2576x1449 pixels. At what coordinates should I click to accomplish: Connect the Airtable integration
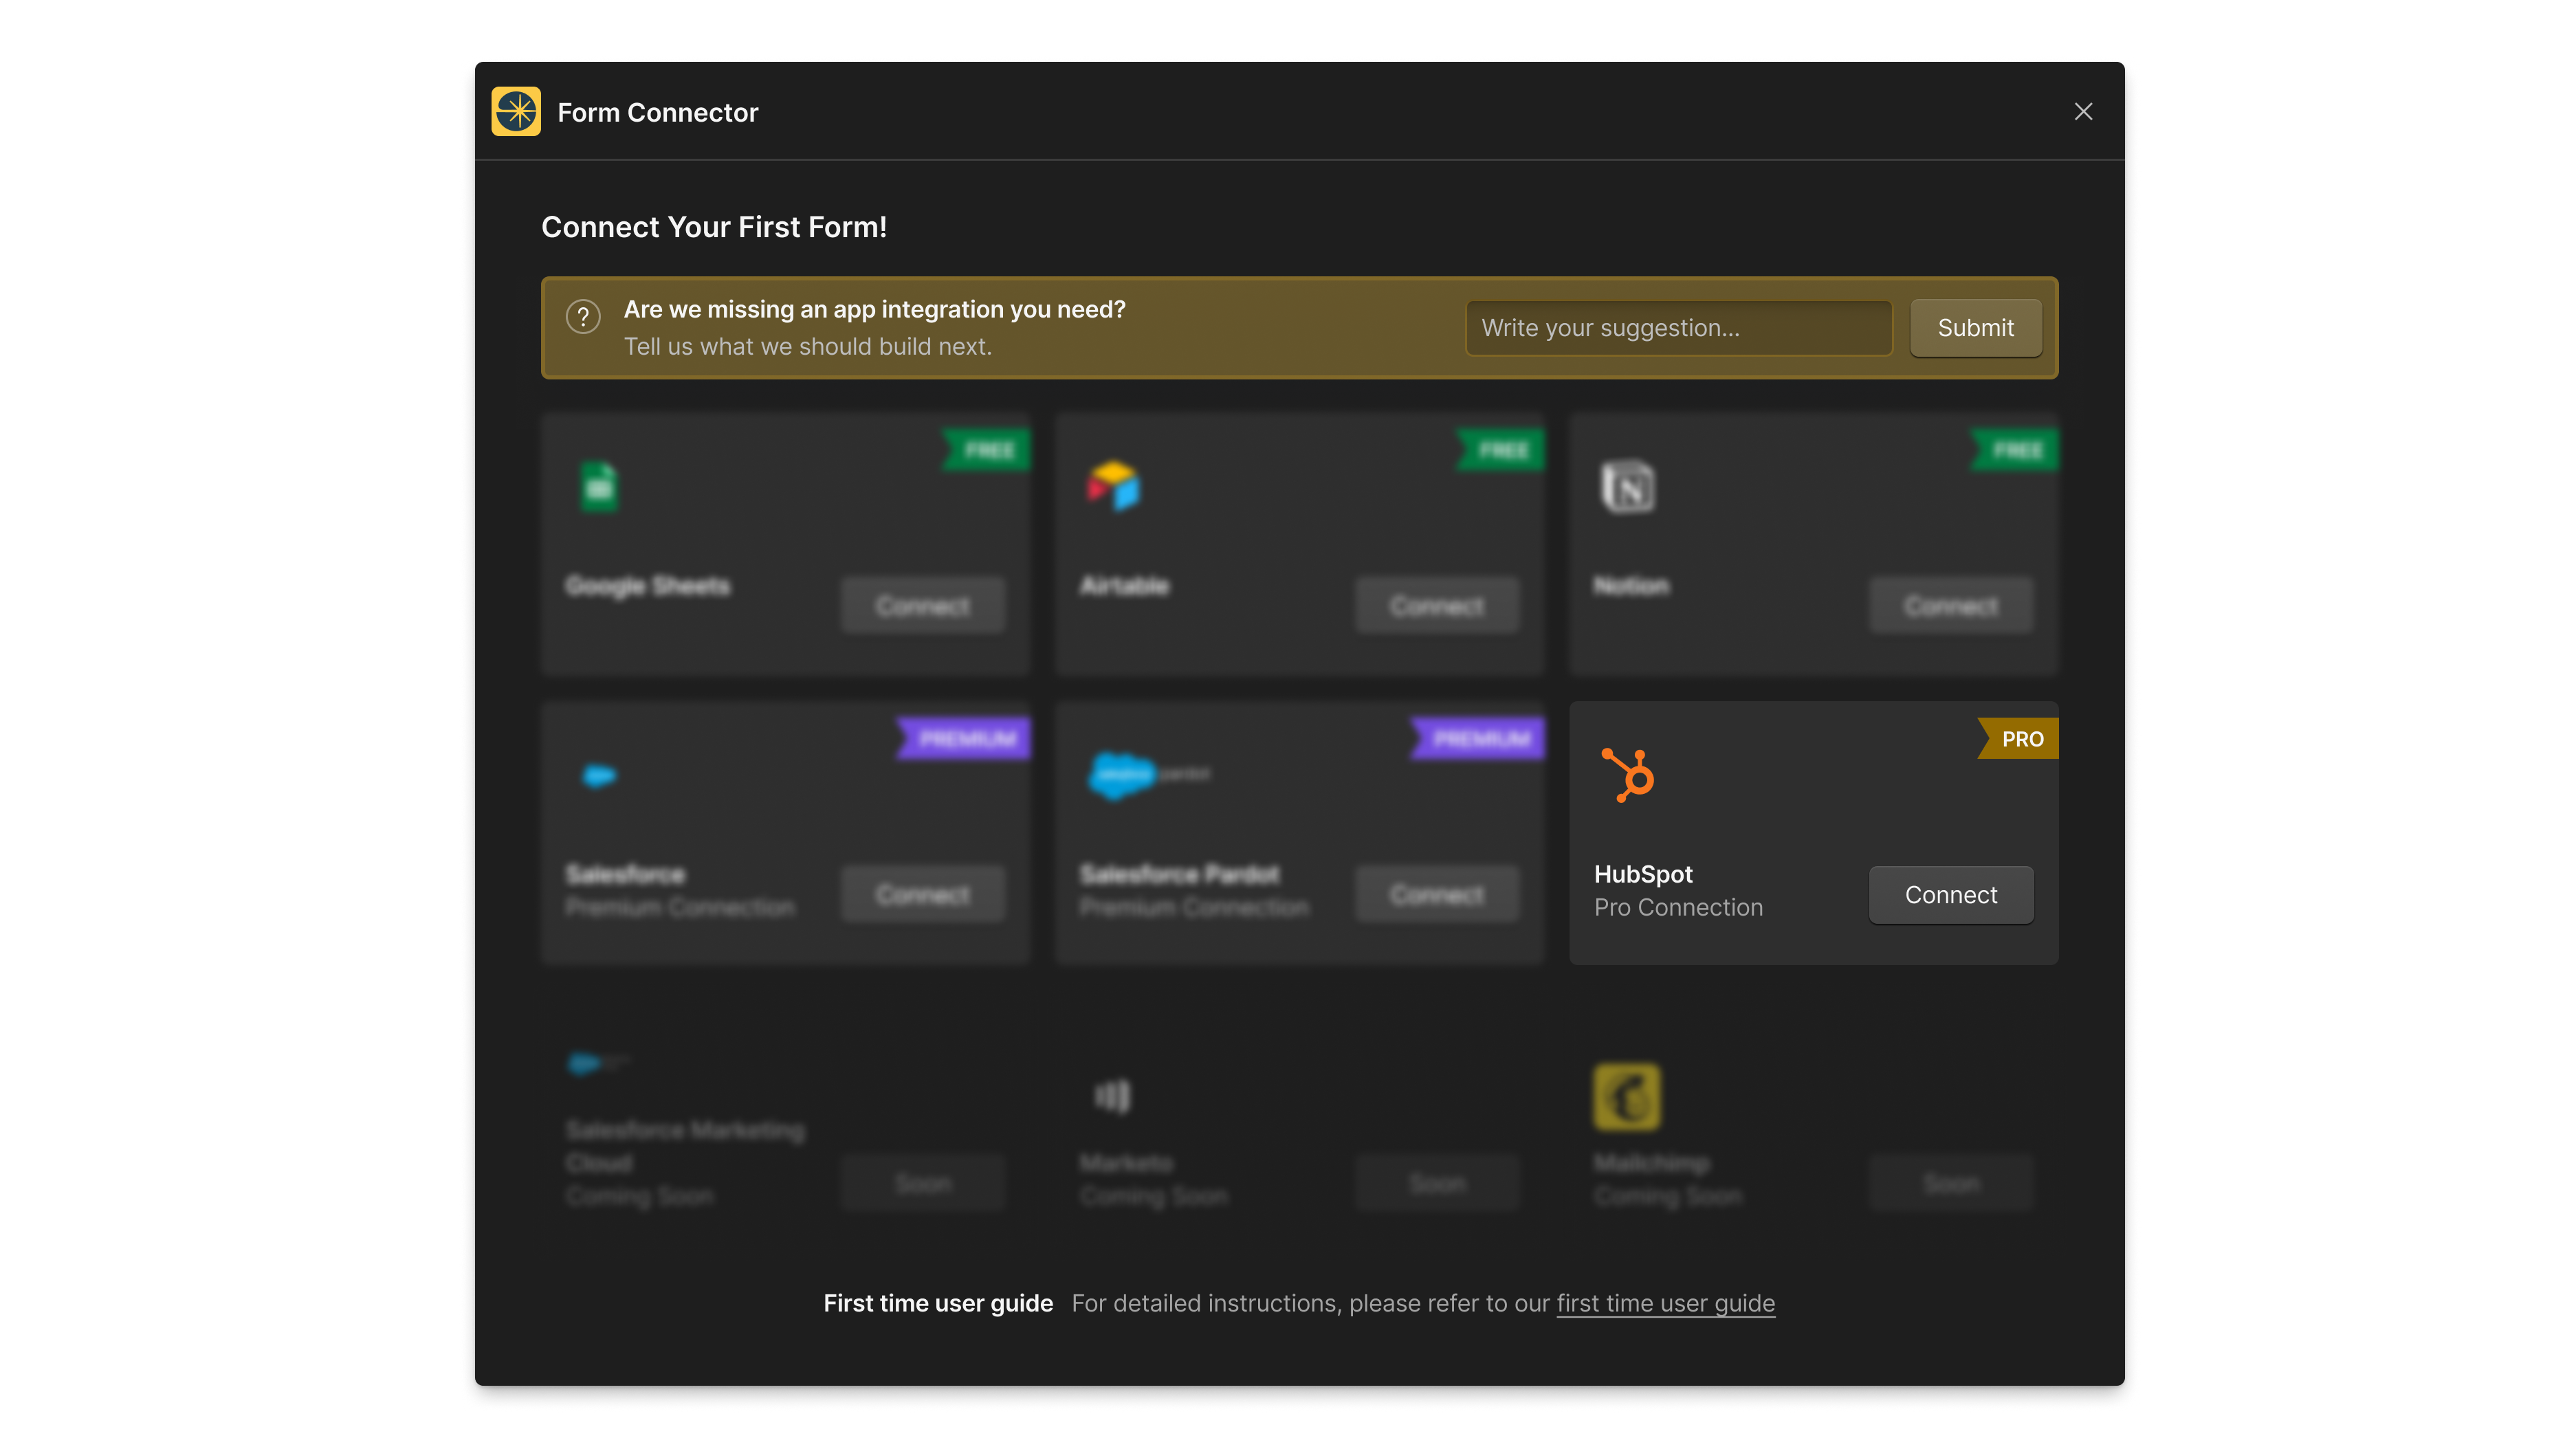coord(1437,605)
